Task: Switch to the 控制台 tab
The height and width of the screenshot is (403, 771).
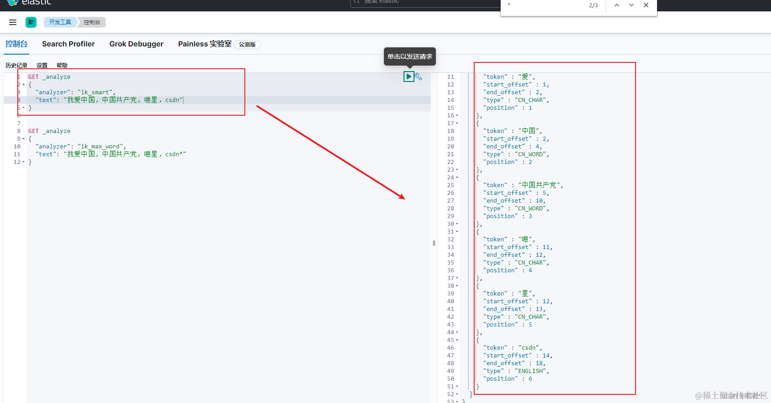Action: click(16, 44)
